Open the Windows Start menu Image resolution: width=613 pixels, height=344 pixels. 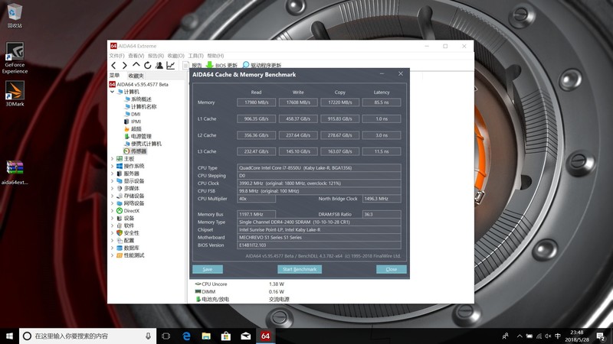click(9, 336)
